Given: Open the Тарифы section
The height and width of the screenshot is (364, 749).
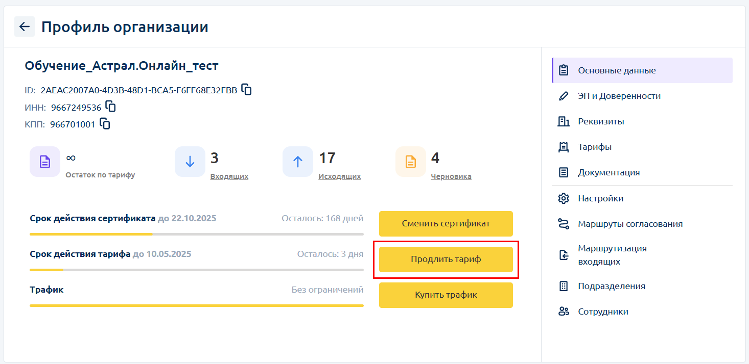Looking at the screenshot, I should tap(642, 147).
